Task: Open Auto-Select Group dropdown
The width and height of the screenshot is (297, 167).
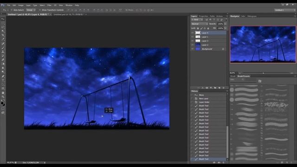Action: coord(31,10)
